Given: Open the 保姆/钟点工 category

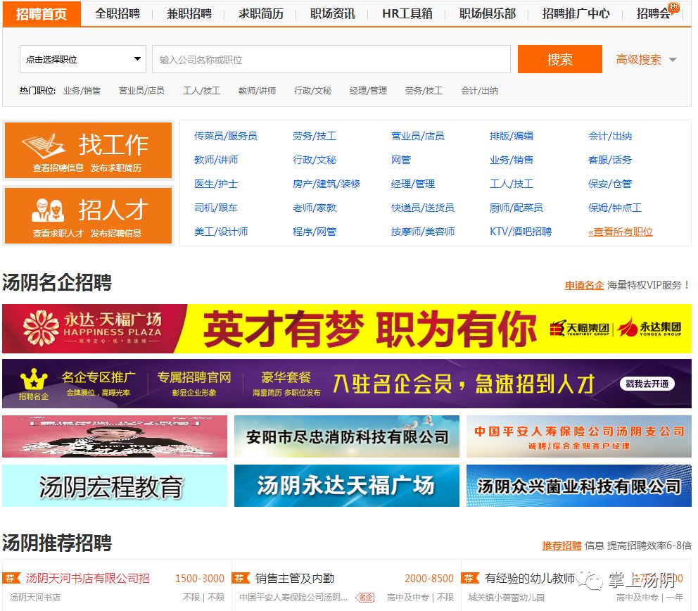Looking at the screenshot, I should coord(615,208).
